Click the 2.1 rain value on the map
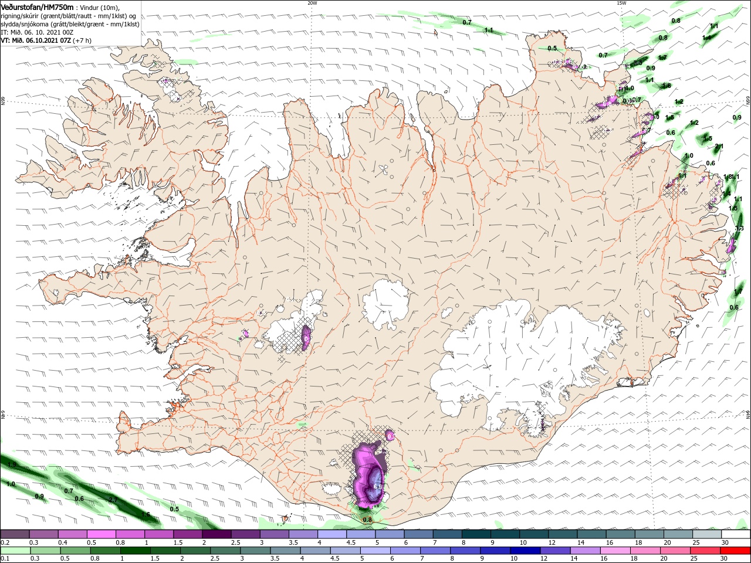 pos(720,147)
